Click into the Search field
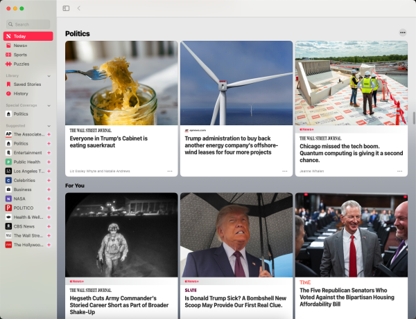The image size is (416, 319). [28, 24]
